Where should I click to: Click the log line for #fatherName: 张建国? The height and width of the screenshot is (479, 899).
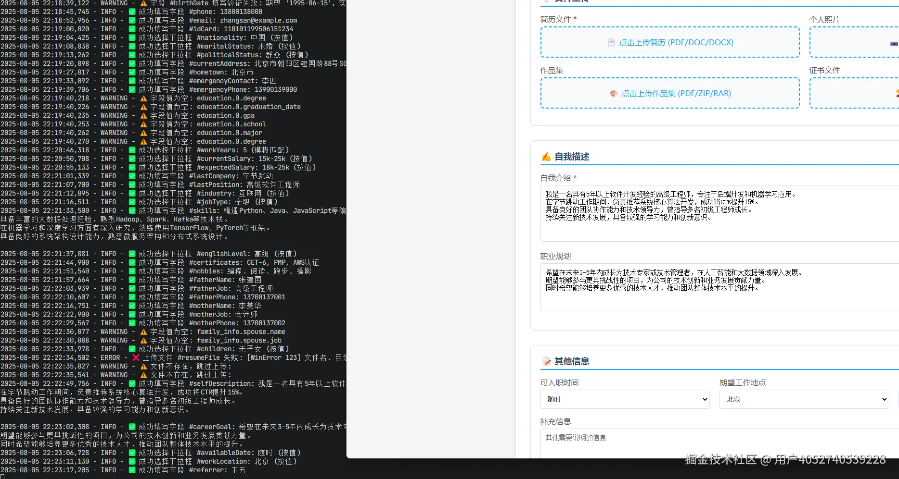pos(131,280)
